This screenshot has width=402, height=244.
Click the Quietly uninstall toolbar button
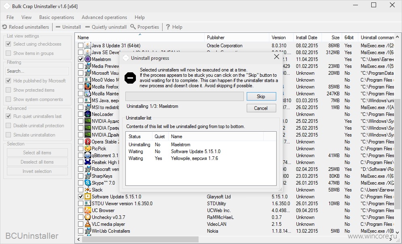[106, 27]
